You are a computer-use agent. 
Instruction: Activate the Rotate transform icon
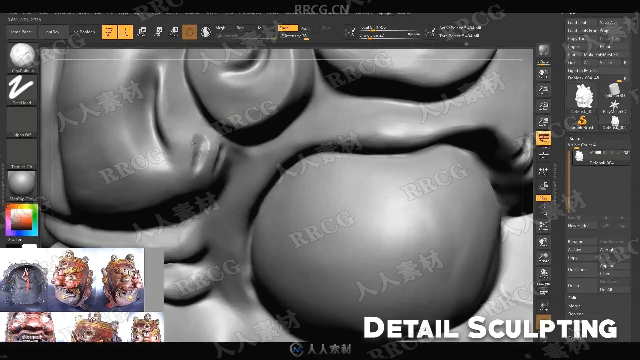pyautogui.click(x=173, y=32)
